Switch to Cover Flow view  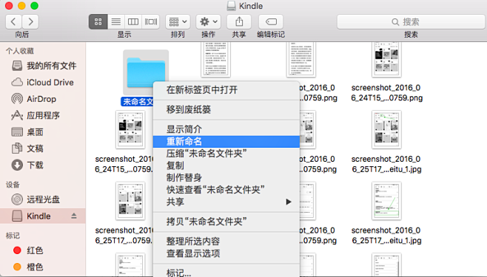(x=151, y=21)
